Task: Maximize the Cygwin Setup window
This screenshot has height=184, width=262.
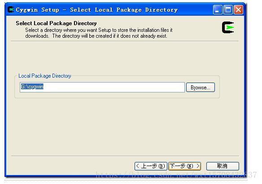Action: click(x=228, y=10)
